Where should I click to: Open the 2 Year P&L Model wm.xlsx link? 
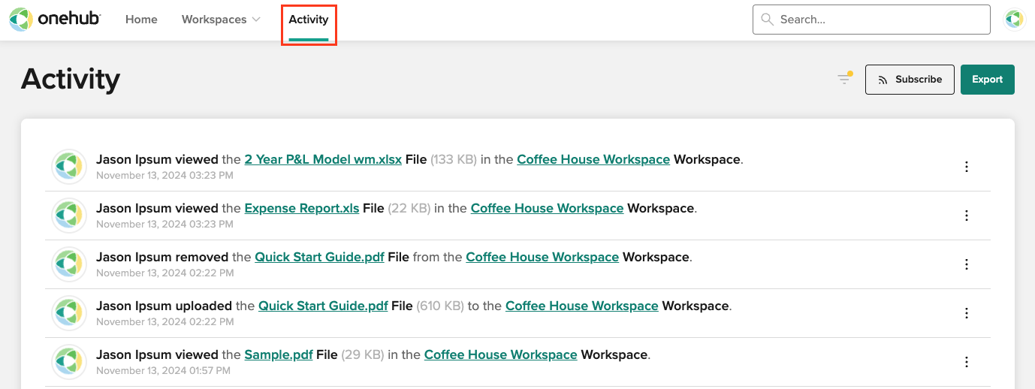323,159
